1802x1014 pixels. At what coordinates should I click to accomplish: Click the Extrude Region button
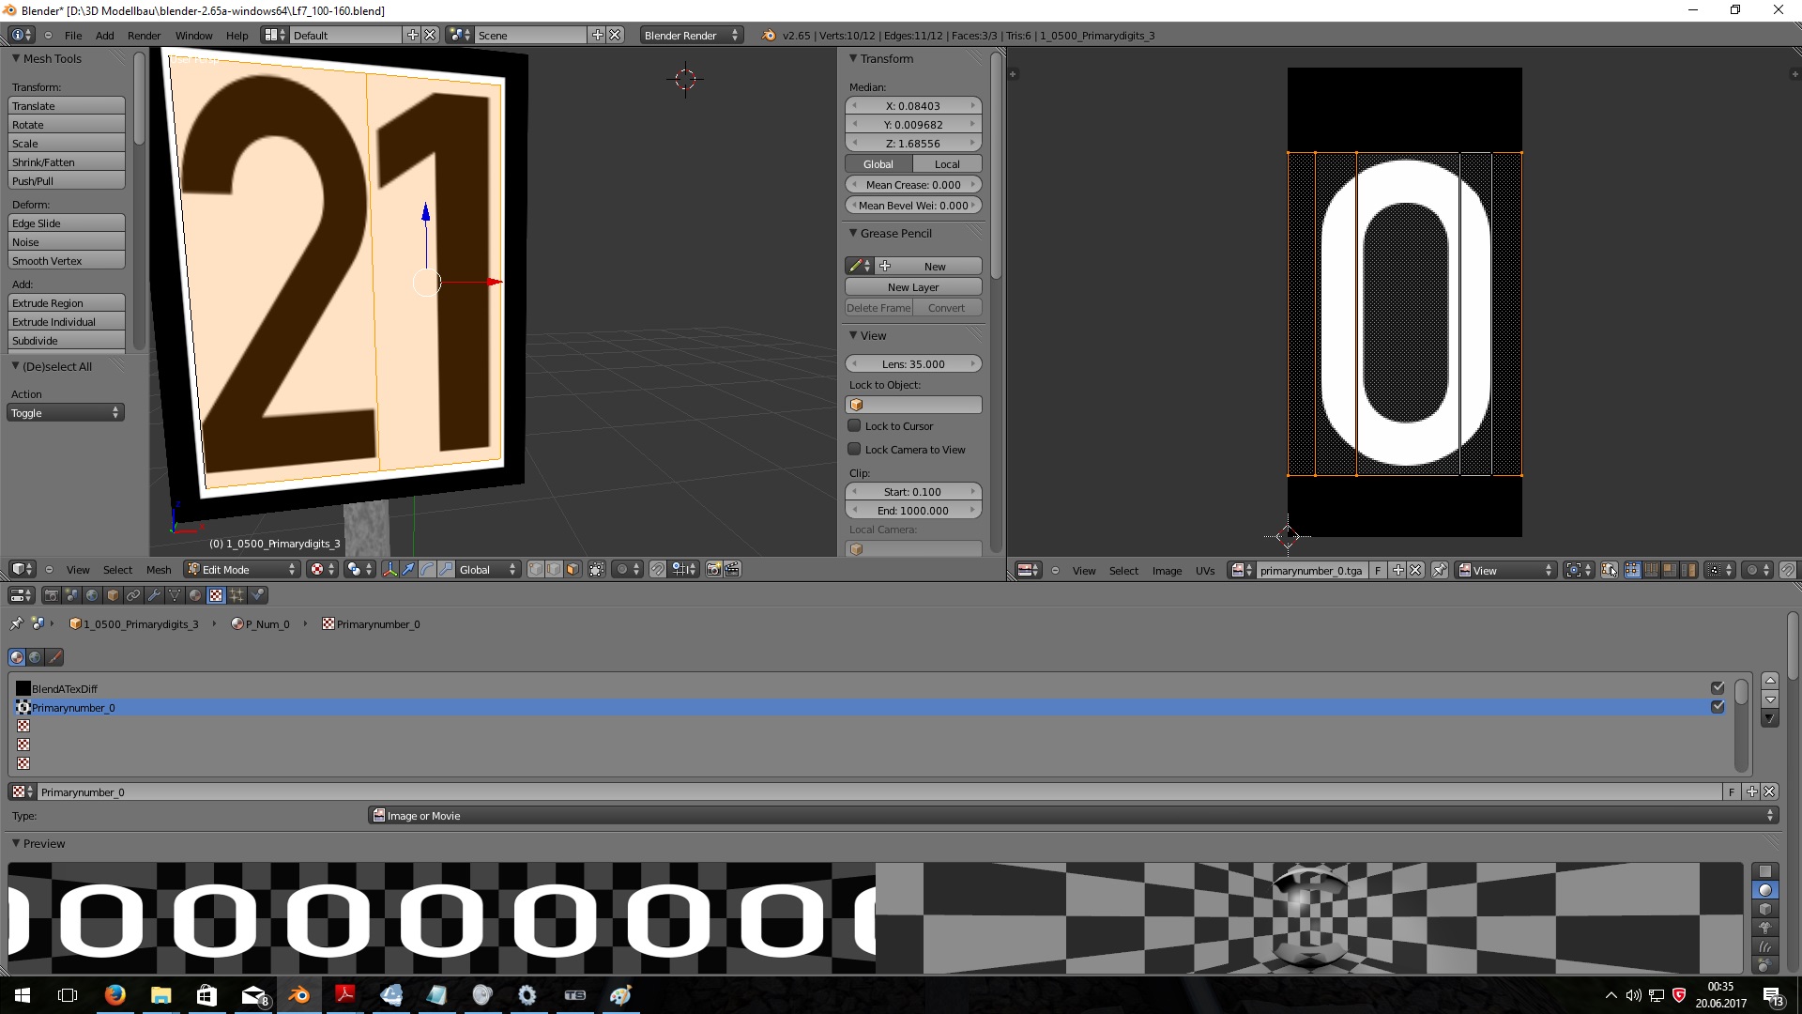(66, 303)
